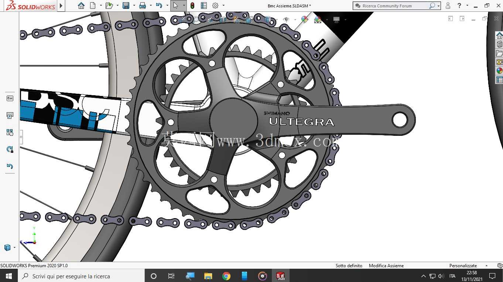Toggle hide/show items eye icon
503x282 pixels.
point(285,20)
